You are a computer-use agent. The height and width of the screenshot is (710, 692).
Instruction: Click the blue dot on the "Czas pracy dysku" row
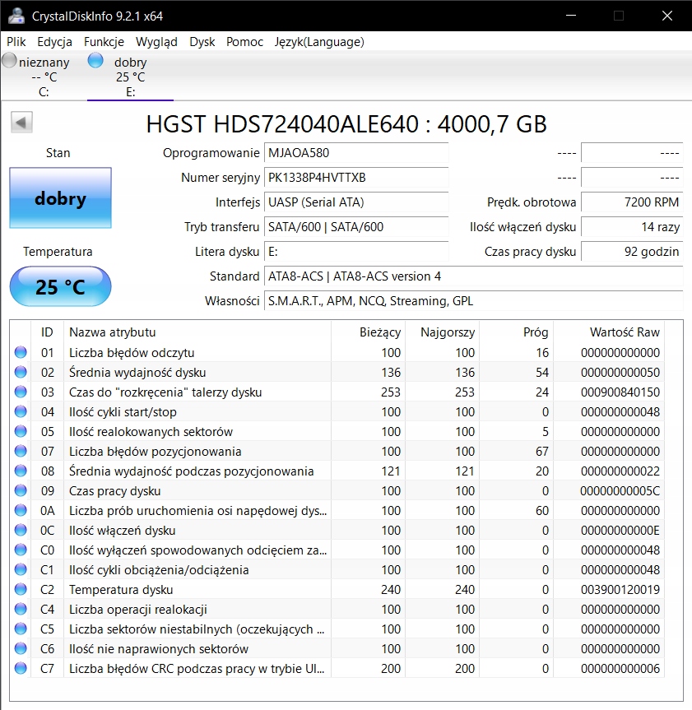coord(20,490)
